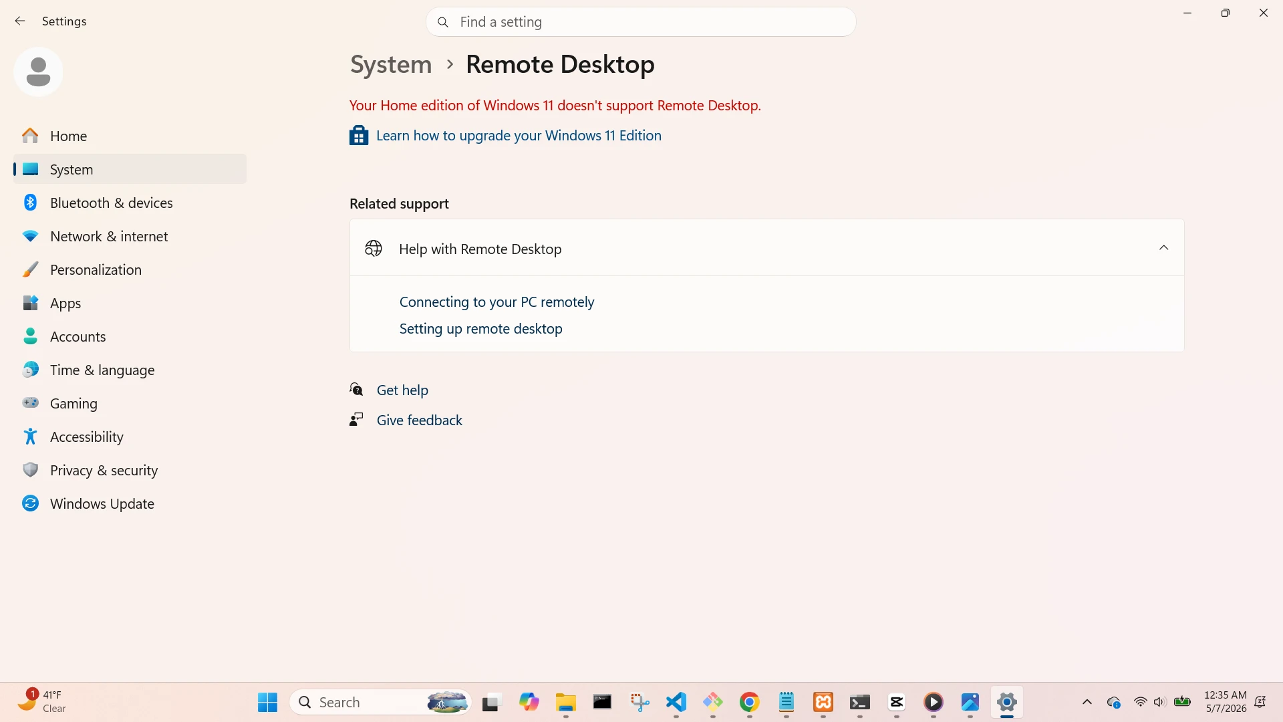Open the weather widget showing 41°F Clear
Viewport: 1283px width, 722px height.
coord(42,702)
